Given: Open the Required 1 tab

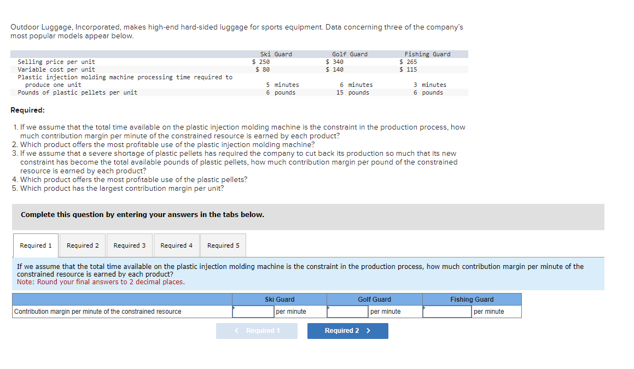Looking at the screenshot, I should pos(36,245).
